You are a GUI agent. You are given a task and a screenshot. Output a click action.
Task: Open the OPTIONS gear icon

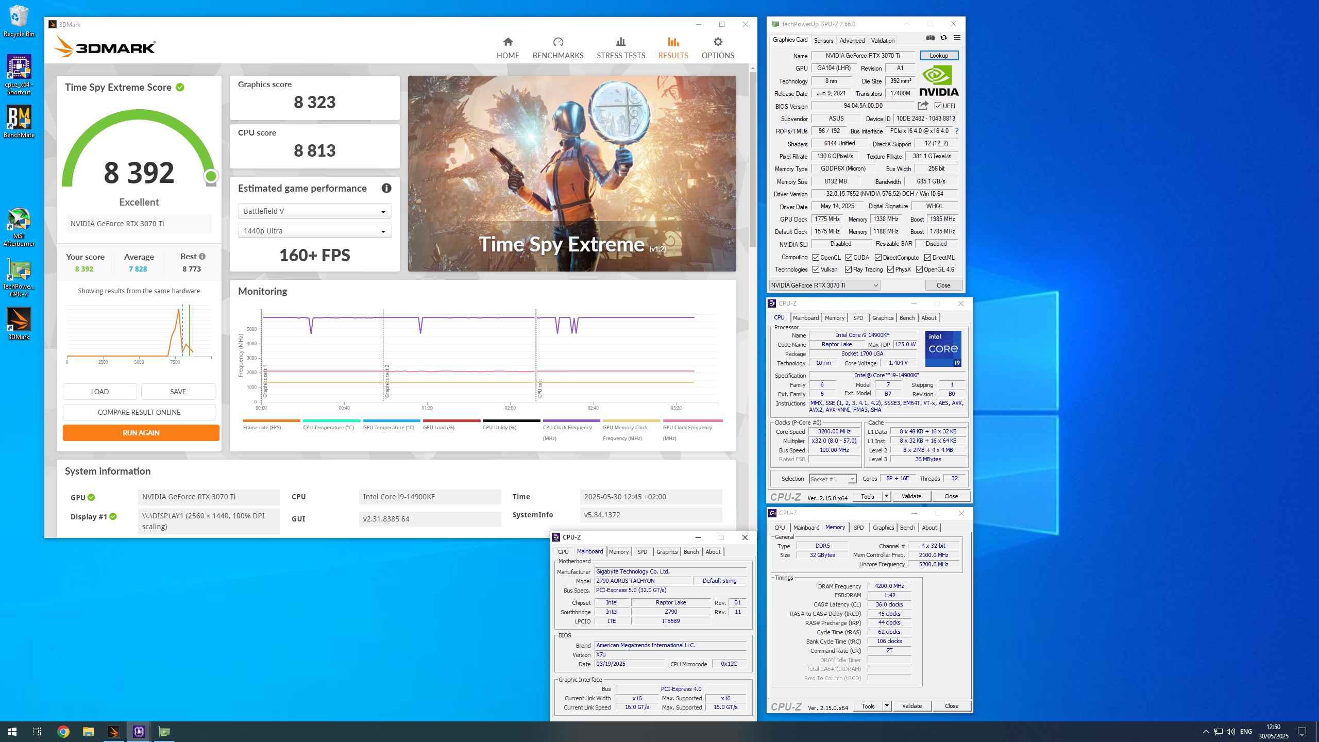[718, 41]
